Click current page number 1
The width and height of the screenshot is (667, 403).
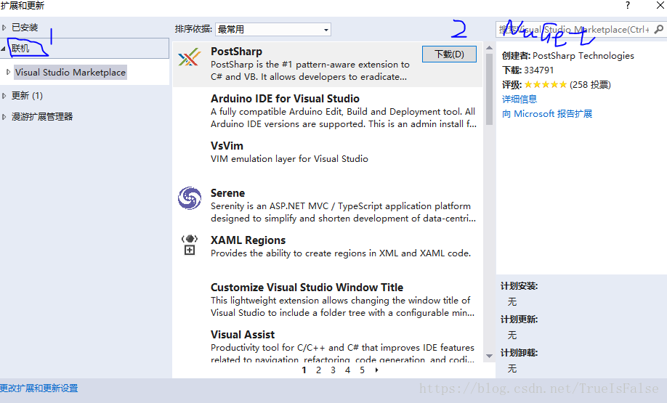click(x=304, y=370)
